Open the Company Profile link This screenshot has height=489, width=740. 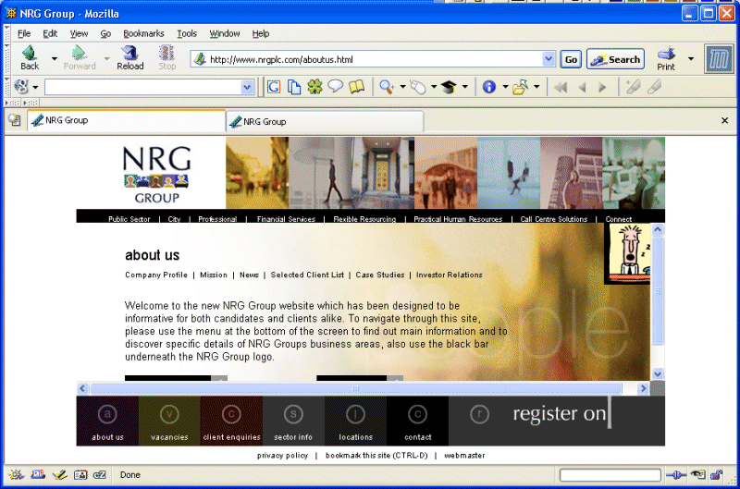156,275
